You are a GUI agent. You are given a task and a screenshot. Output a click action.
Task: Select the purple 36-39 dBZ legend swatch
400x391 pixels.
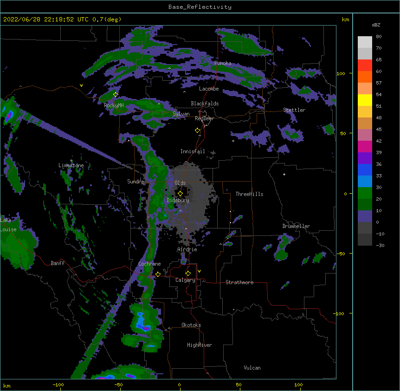coord(365,158)
